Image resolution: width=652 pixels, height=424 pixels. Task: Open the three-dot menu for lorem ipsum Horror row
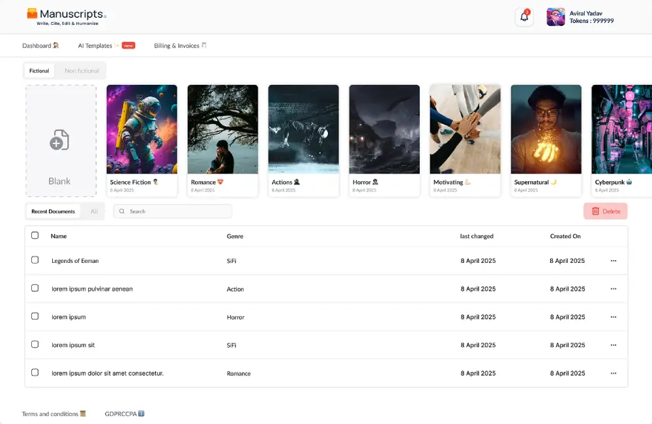[x=613, y=317]
